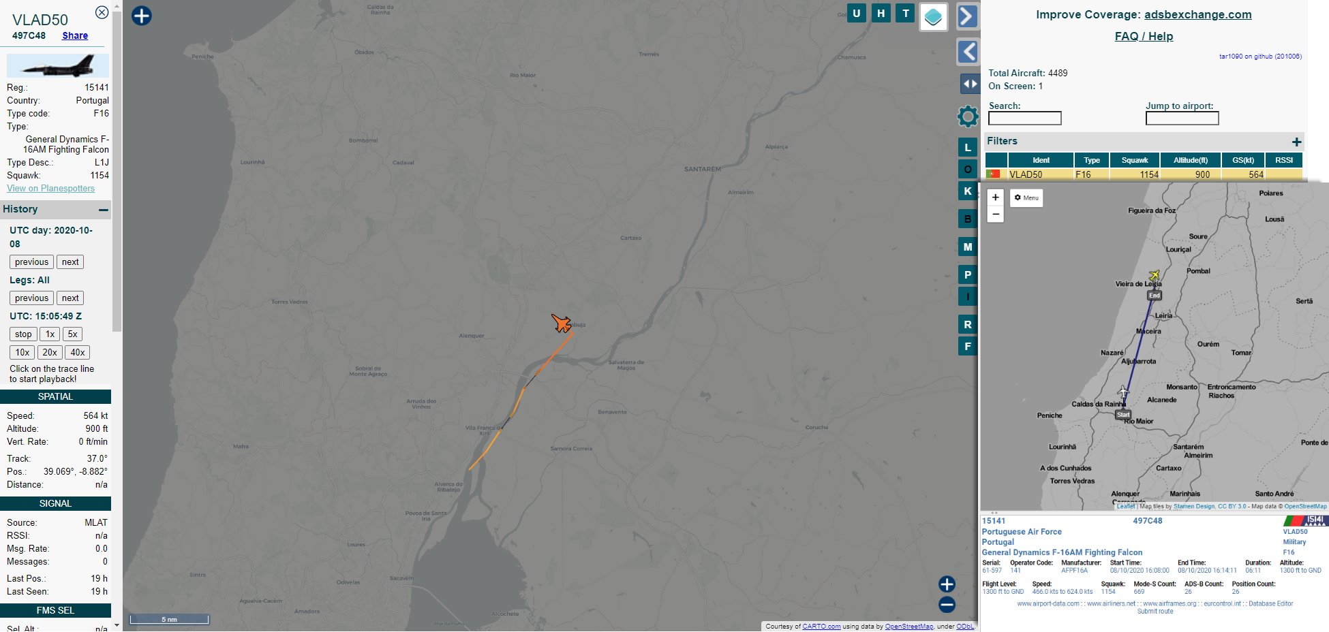Image resolution: width=1329 pixels, height=632 pixels.
Task: Toggle the H map button
Action: click(x=881, y=13)
